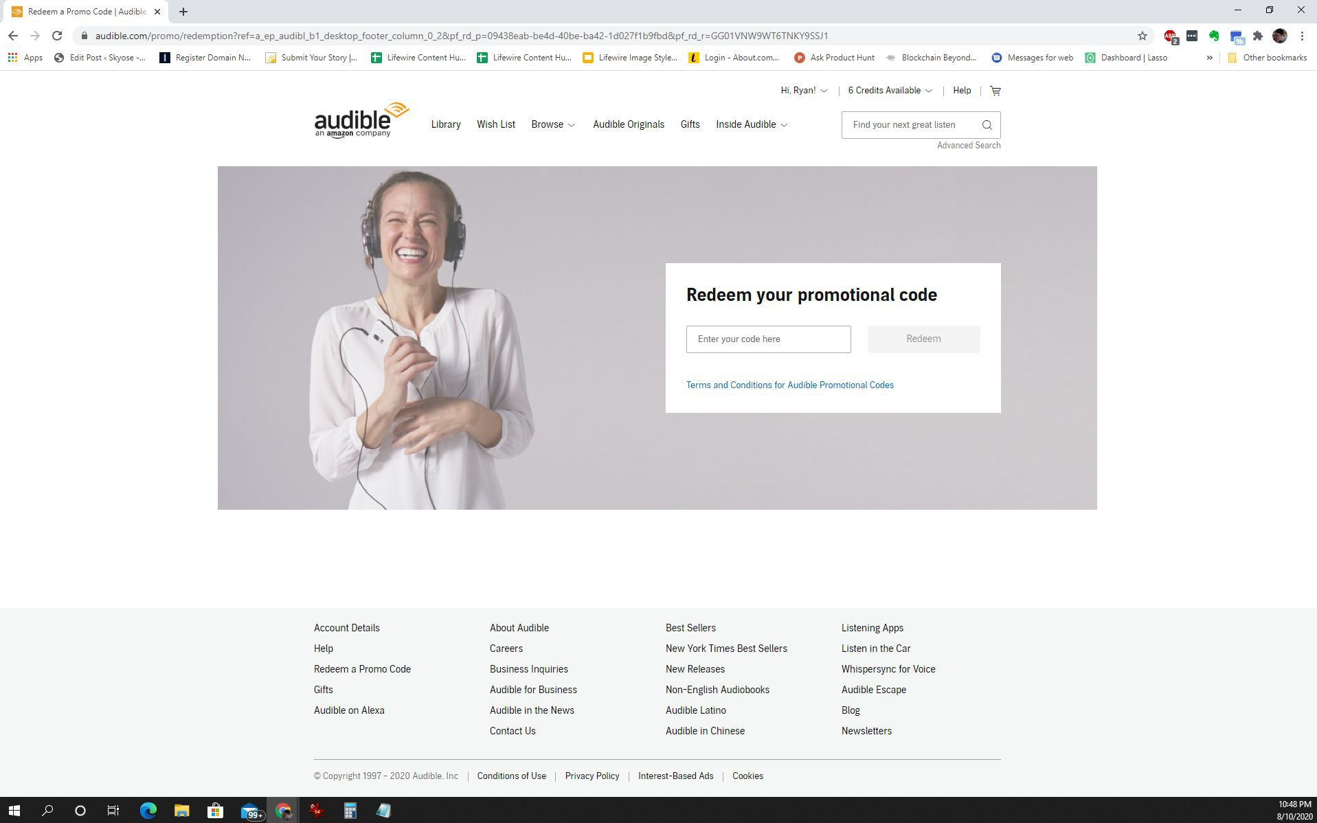Open Interest-Based Ads link
The width and height of the screenshot is (1317, 823).
pos(675,776)
